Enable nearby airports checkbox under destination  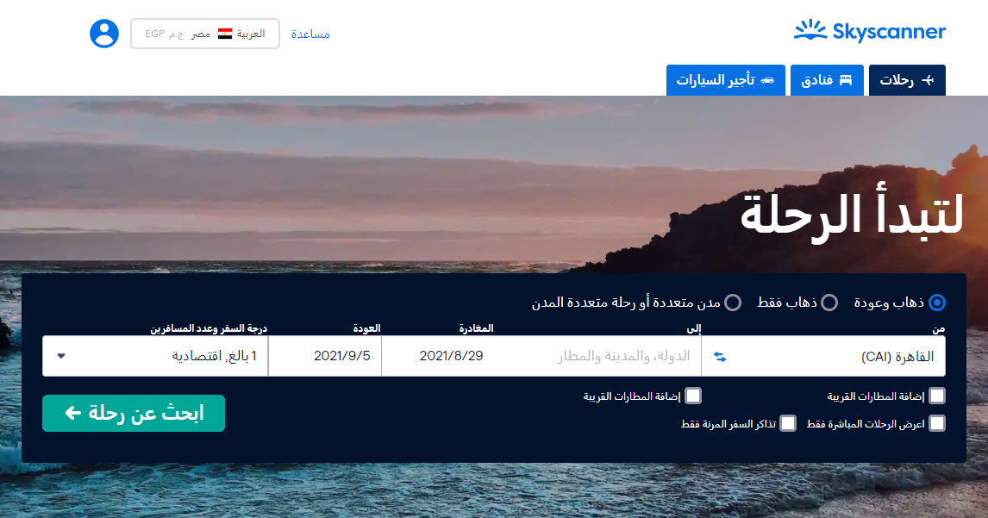click(x=693, y=396)
